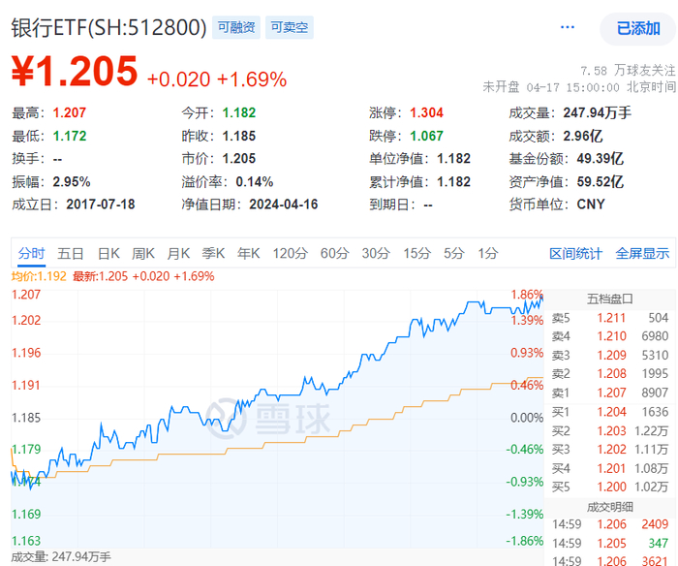
Task: Click the 可融资 tag
Action: coord(236,27)
